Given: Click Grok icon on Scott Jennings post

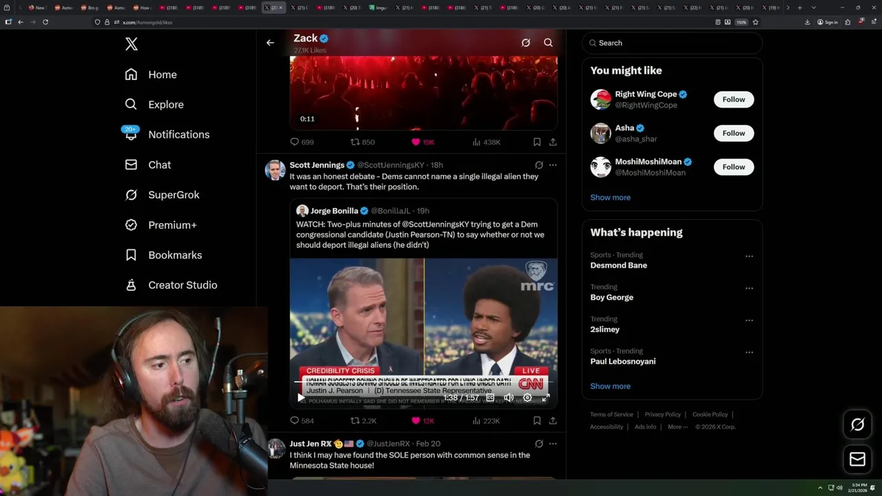Looking at the screenshot, I should coord(539,165).
